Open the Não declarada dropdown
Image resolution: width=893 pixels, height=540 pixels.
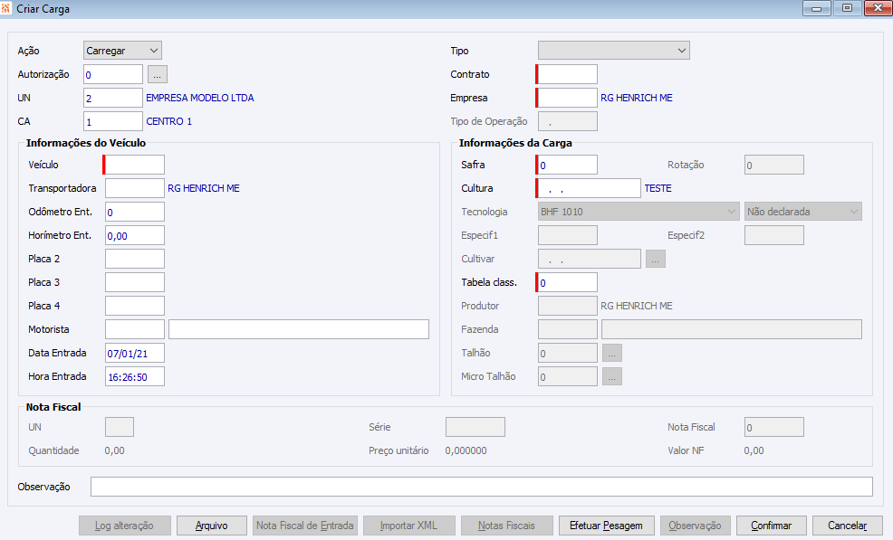pos(803,212)
